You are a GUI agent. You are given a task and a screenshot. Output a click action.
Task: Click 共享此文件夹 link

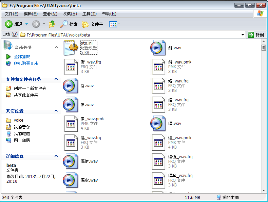pos(26,95)
